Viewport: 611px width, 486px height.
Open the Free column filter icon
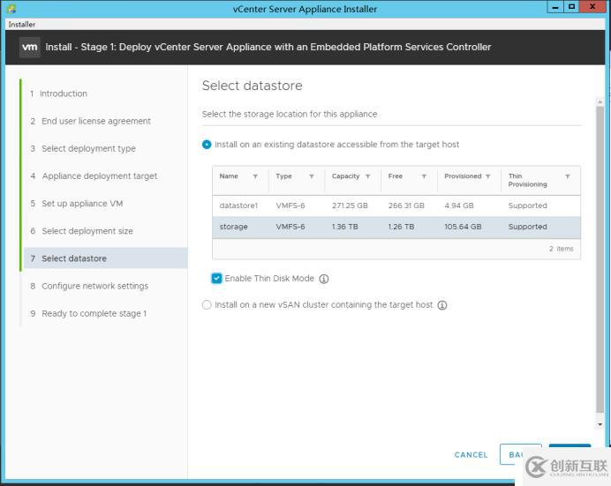424,176
